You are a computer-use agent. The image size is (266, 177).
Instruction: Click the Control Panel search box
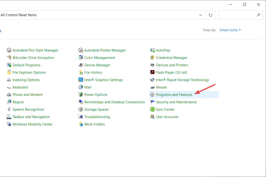tap(237, 15)
